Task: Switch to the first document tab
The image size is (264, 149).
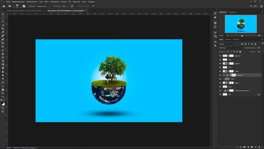Action: coord(25,10)
